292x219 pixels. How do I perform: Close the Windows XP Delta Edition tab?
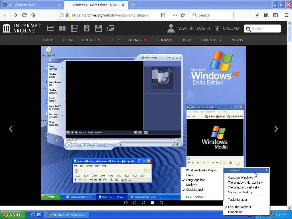[123, 5]
